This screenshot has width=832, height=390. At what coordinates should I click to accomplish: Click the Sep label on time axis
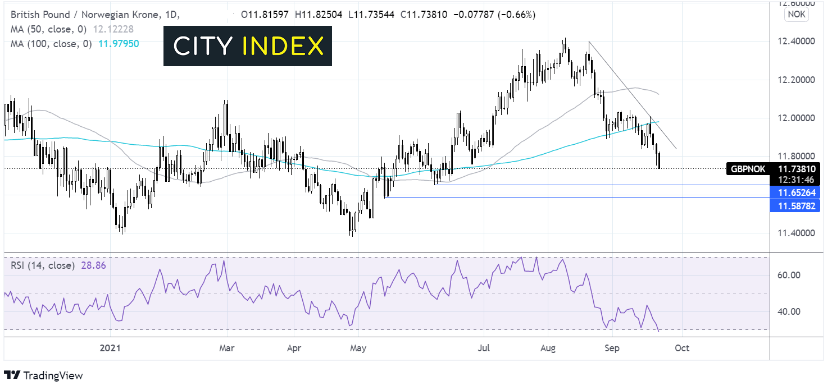612,348
